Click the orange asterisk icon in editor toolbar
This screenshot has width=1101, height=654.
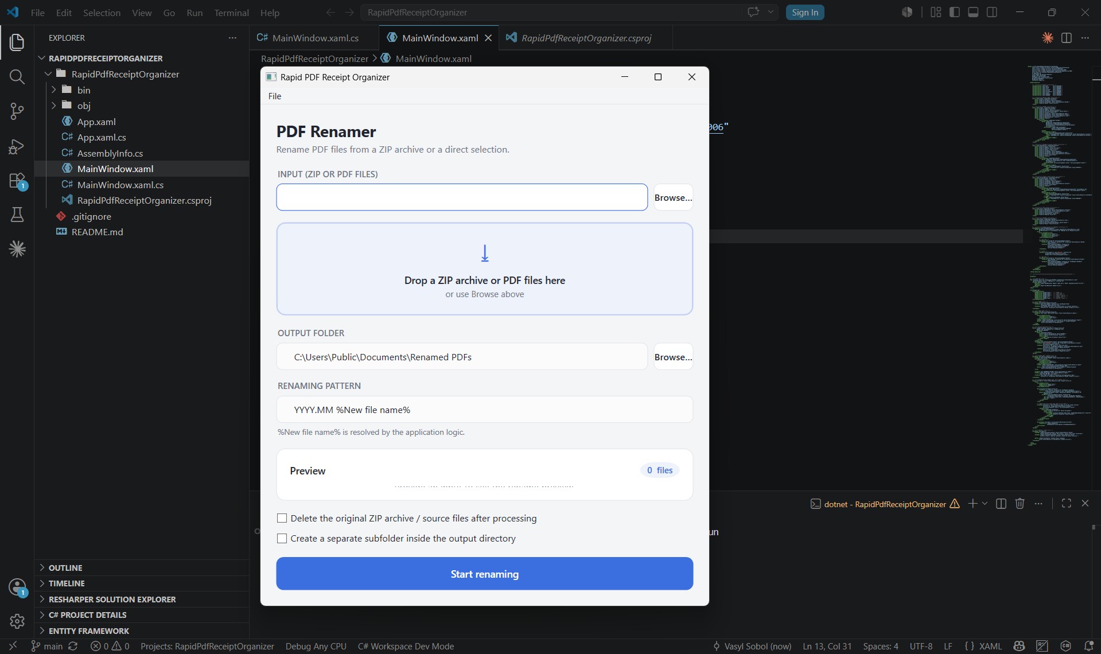[1048, 38]
